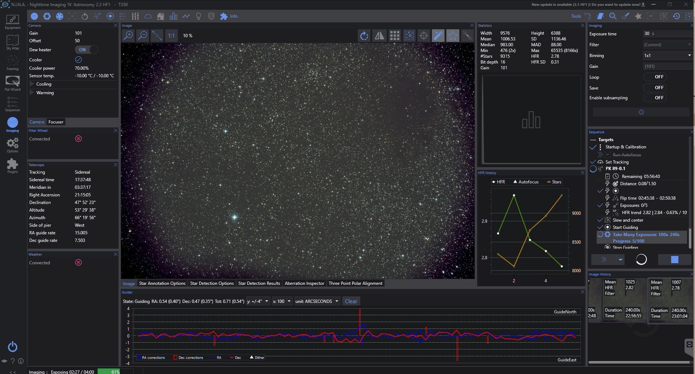Click the Info link in toolbar
The height and width of the screenshot is (374, 695).
tap(234, 16)
